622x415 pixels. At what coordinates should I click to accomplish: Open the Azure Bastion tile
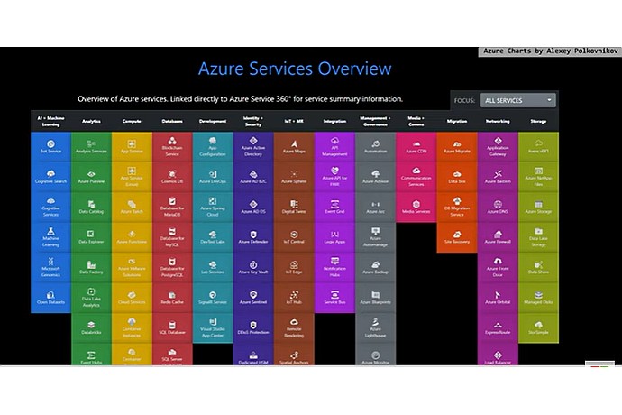(498, 177)
